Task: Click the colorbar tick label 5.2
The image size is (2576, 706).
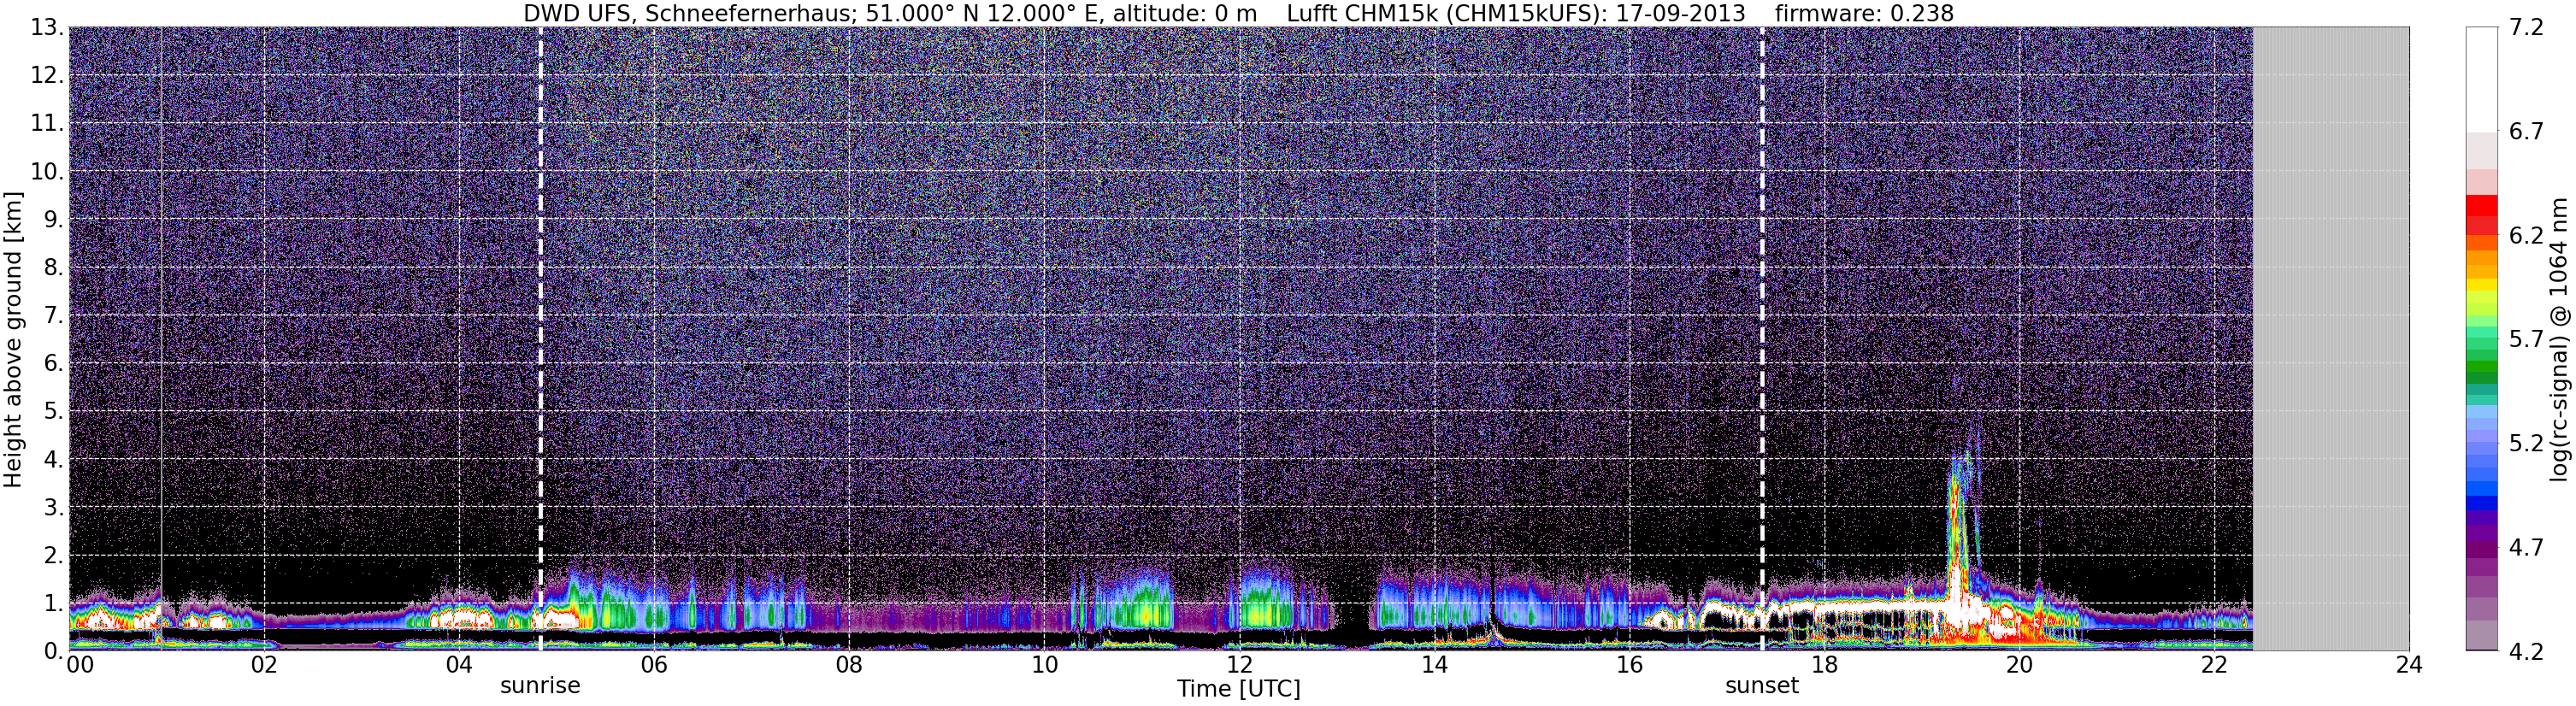Action: tap(2526, 444)
